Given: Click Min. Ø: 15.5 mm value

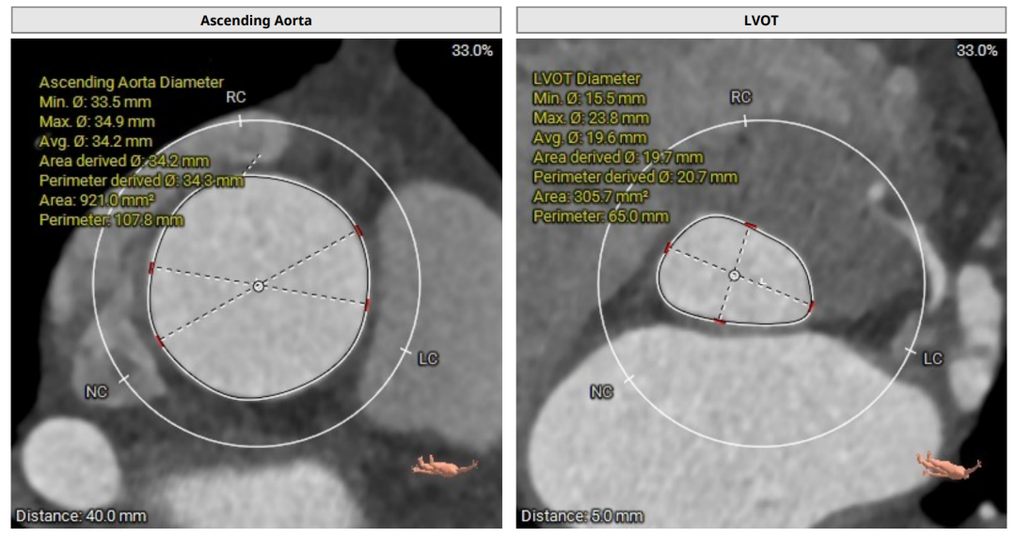Looking at the screenshot, I should tap(590, 99).
